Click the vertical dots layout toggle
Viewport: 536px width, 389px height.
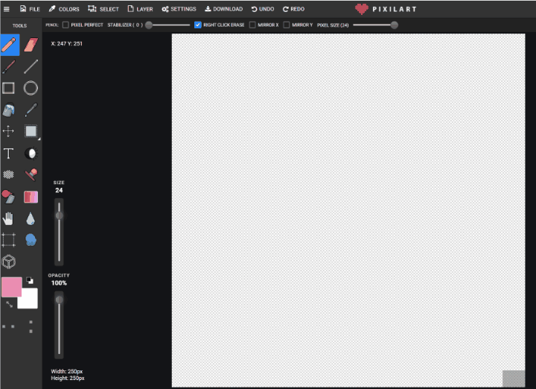(x=31, y=326)
